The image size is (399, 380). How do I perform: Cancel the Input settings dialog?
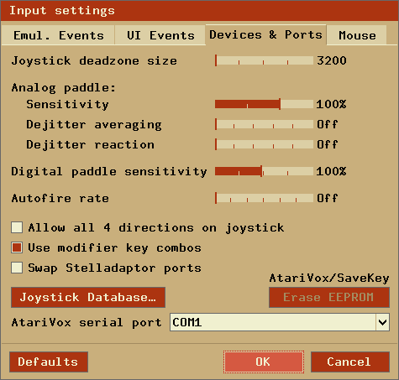click(350, 362)
